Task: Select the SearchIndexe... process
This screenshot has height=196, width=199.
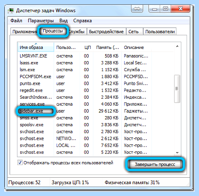Action: coord(36,97)
